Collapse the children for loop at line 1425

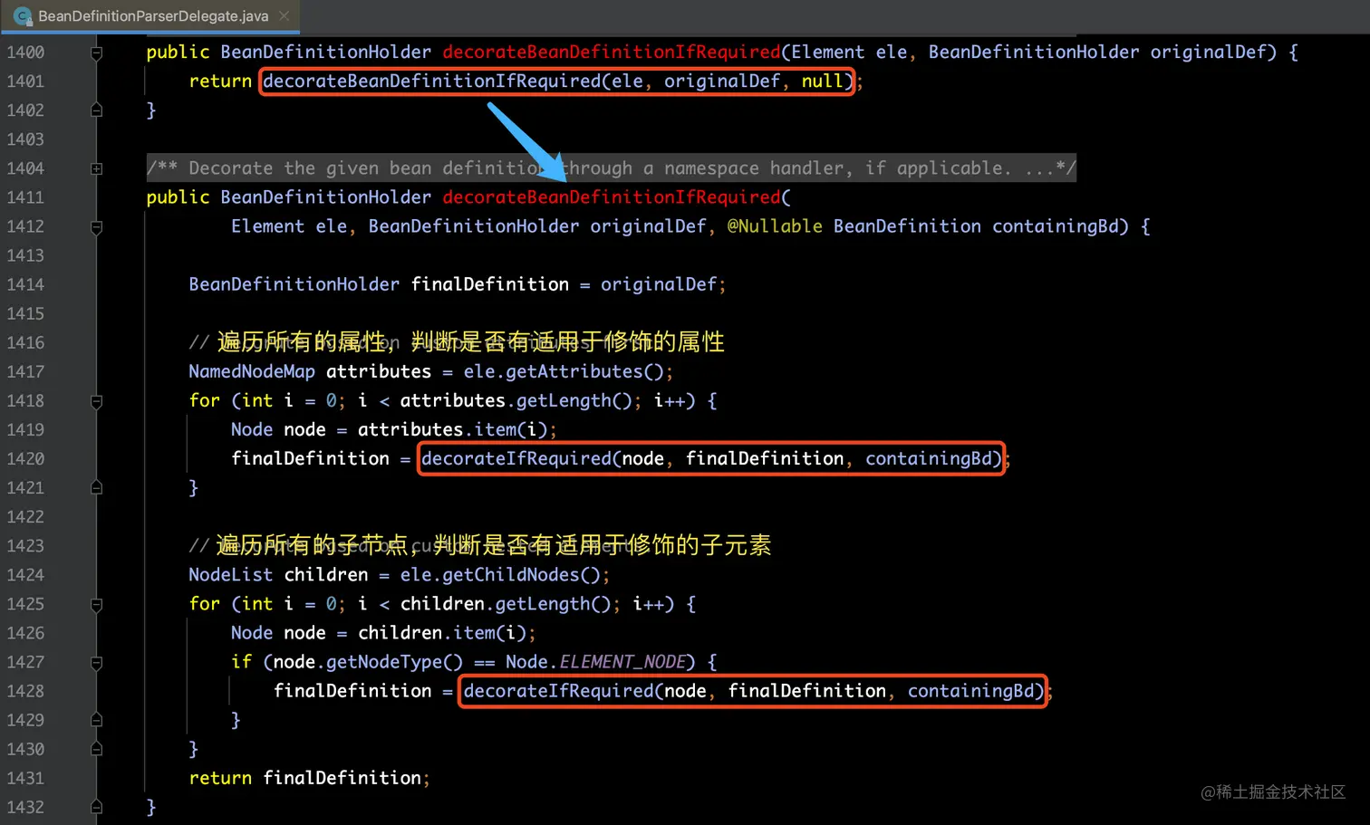coord(96,604)
